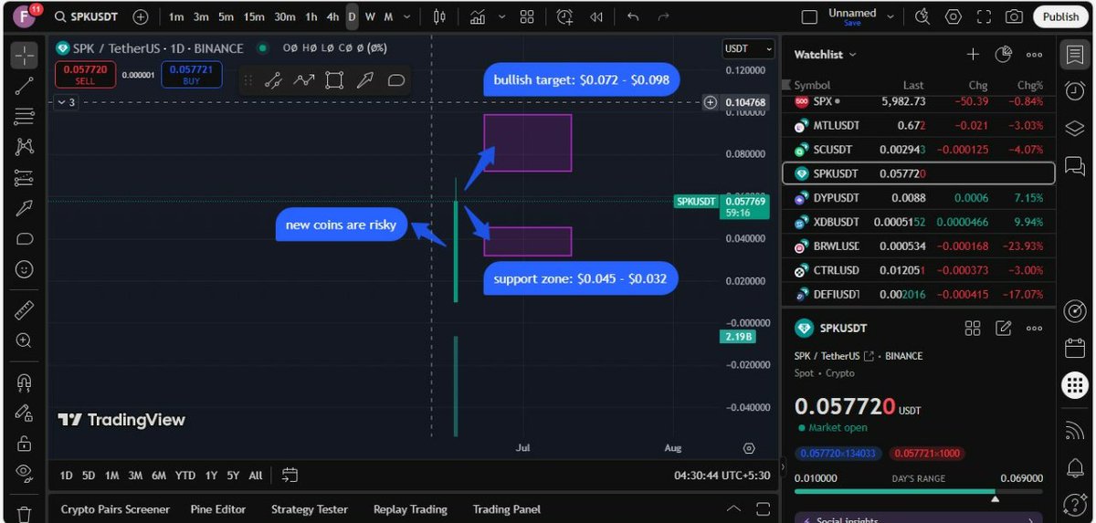Expand the timeframe interval dropdown
This screenshot has height=523, width=1096.
point(407,16)
